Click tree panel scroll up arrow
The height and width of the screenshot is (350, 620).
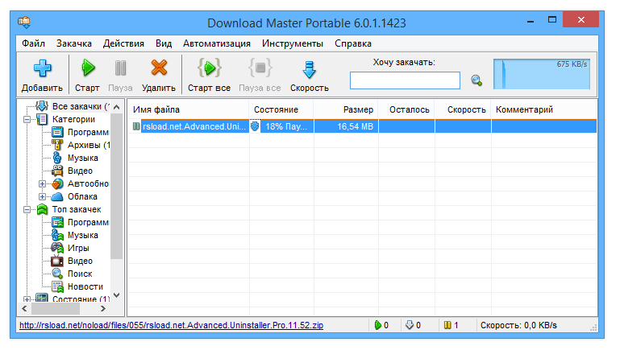[x=116, y=107]
